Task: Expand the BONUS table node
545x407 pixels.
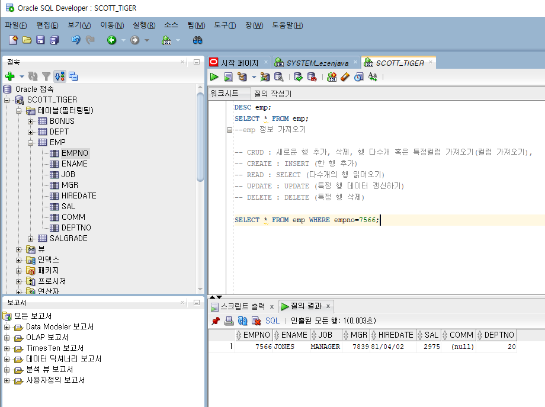Action: pyautogui.click(x=31, y=121)
